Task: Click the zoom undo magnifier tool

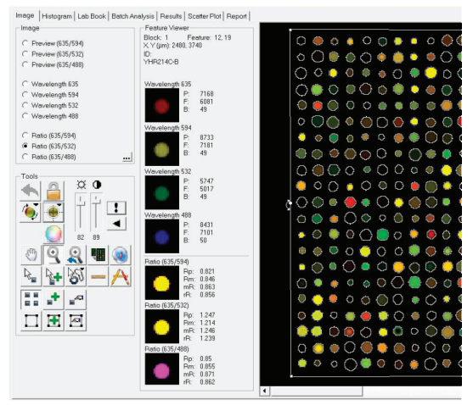Action: [x=76, y=255]
